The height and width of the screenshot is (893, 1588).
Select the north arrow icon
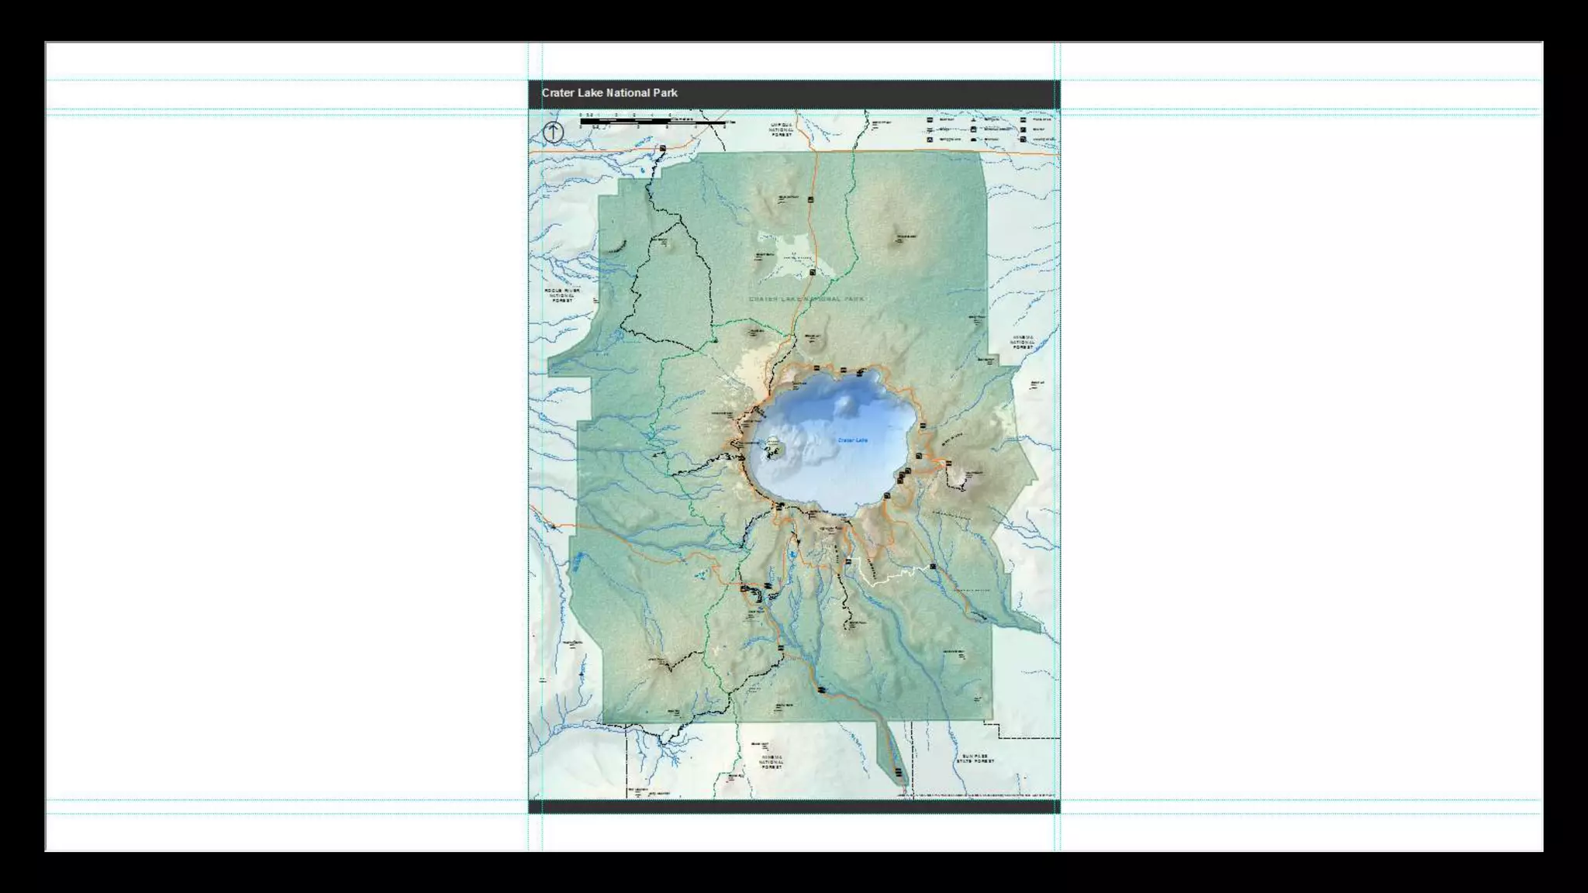pos(553,132)
